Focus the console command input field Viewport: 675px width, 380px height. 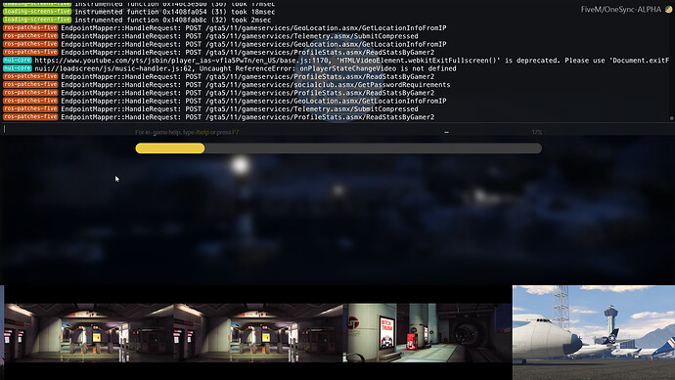pos(337,129)
